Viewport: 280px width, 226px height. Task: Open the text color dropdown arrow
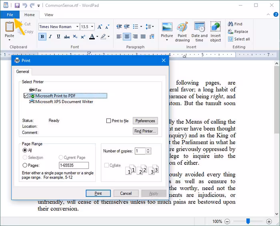(x=97, y=37)
